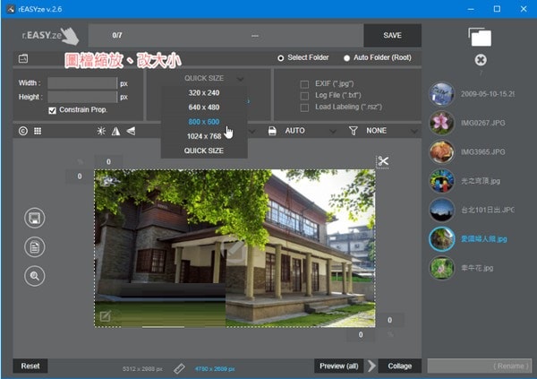The image size is (537, 379).
Task: Click the round save-disk icon
Action: 35,218
